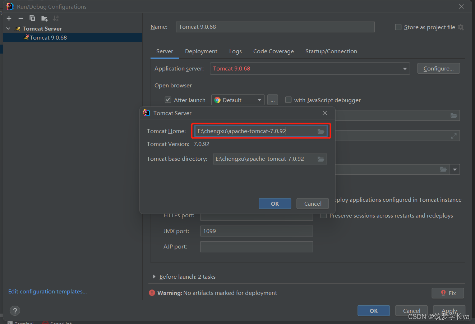Switch to Server tab
Screen dimensions: 475x324
coord(165,51)
